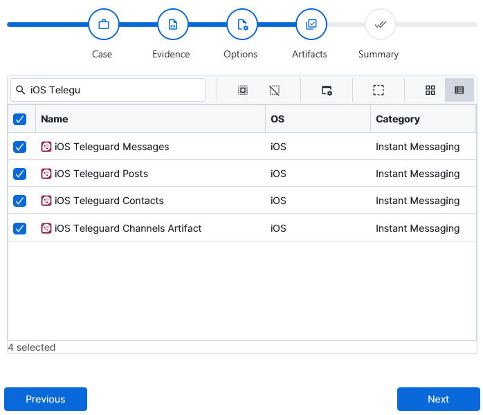Go to the Evidence wizard step
The height and width of the screenshot is (415, 483).
click(173, 24)
